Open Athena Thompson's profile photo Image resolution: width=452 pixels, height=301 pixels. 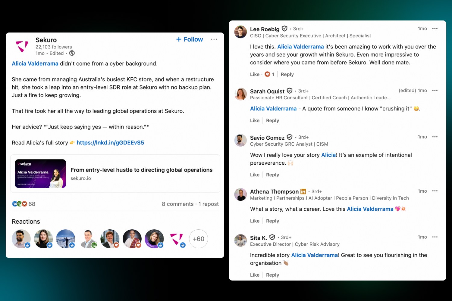(240, 194)
